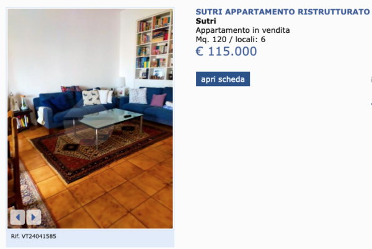
Task: Select reference code Rif. VT24041585
Action: pyautogui.click(x=33, y=236)
